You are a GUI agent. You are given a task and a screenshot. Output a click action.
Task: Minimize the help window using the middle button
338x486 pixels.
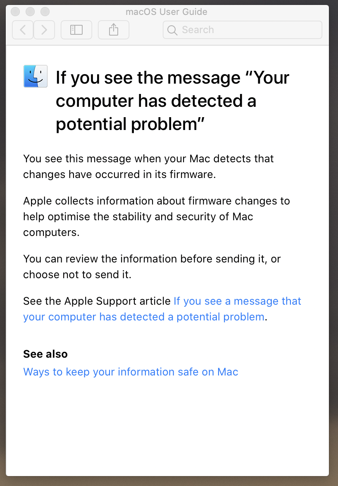[30, 12]
